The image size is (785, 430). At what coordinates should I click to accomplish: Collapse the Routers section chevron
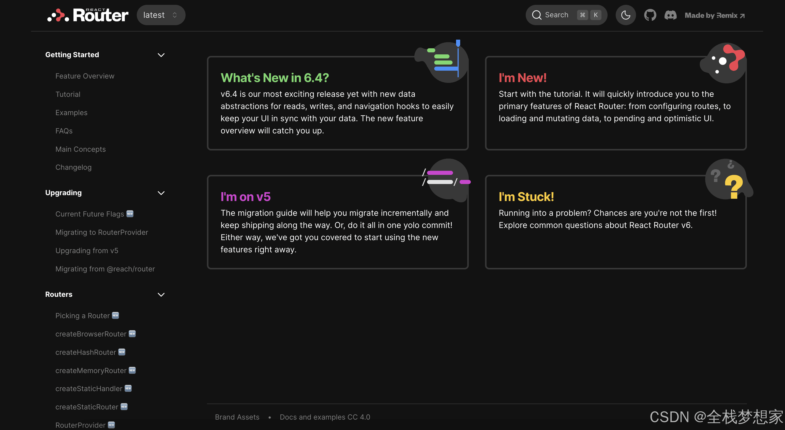tap(161, 294)
